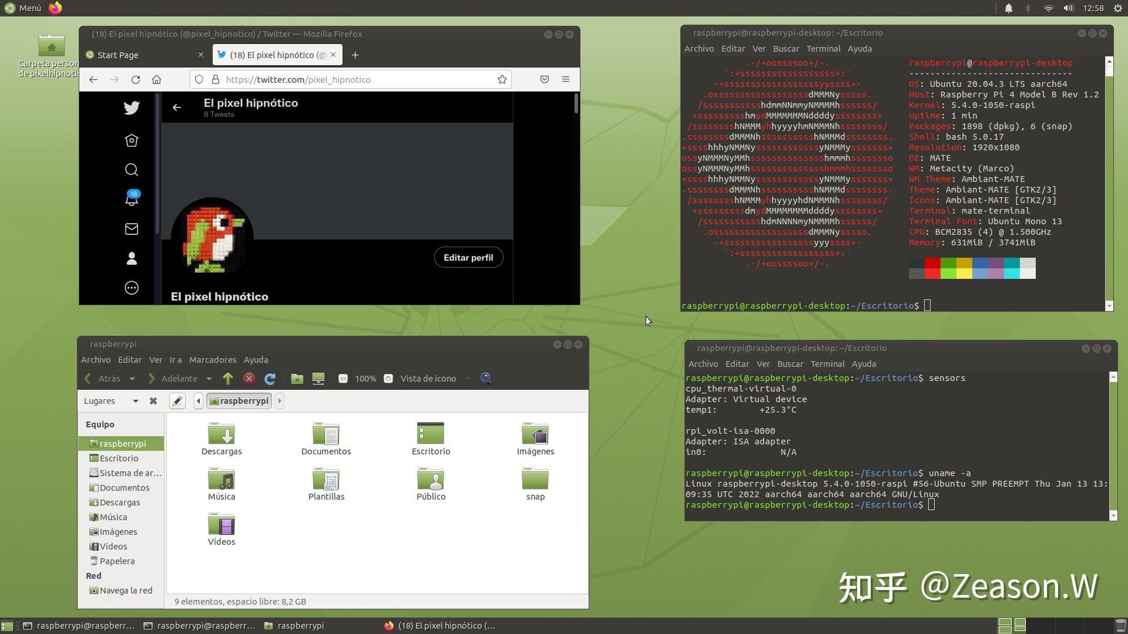
Task: Switch to the Start Page tab
Action: [x=117, y=55]
